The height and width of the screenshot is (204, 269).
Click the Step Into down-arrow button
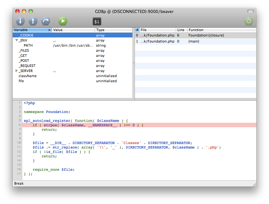(x=20, y=21)
